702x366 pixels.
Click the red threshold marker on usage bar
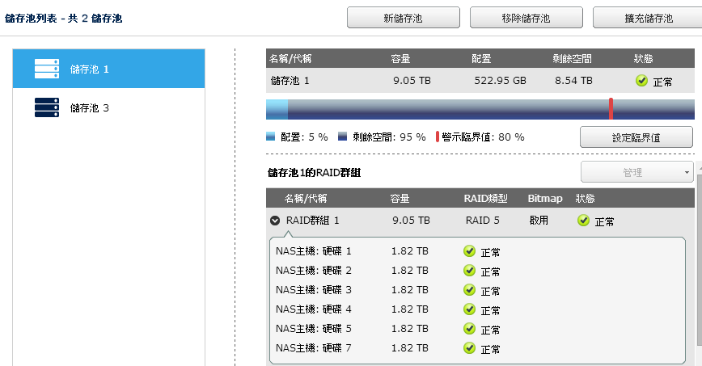(611, 109)
